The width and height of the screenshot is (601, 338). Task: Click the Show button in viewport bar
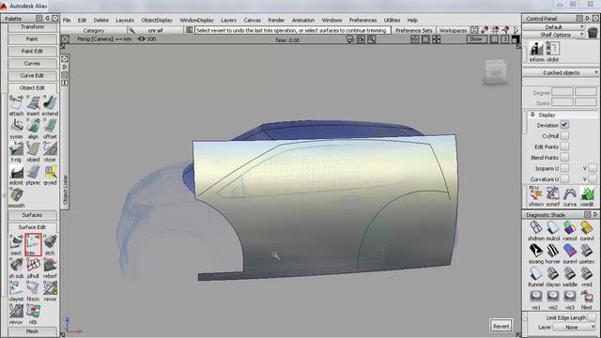[x=476, y=39]
